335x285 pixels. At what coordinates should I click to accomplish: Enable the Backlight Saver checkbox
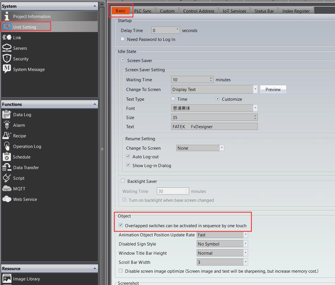(123, 181)
